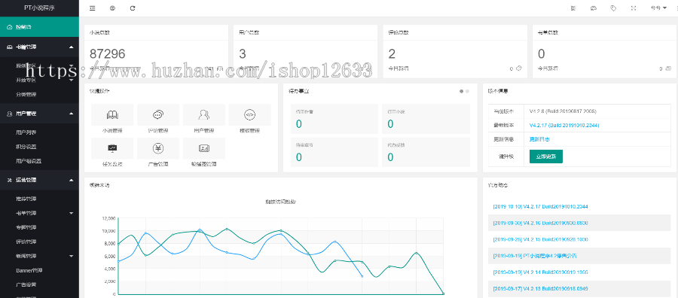Open the notes list icon in top-right bar

(x=573, y=8)
